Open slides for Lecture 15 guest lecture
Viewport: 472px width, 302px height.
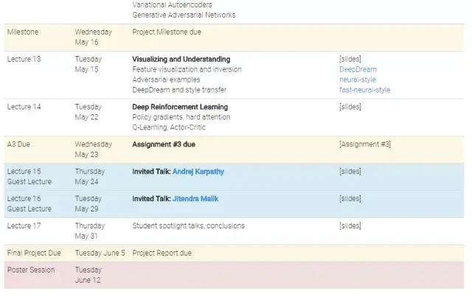pyautogui.click(x=350, y=172)
